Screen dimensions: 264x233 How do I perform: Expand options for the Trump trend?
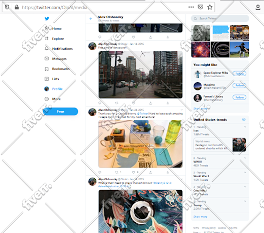(245, 201)
